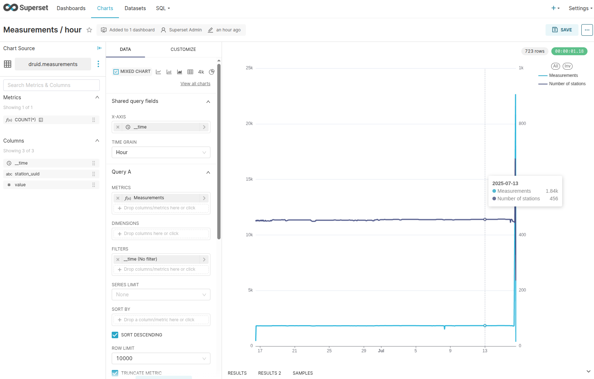594x379 pixels.
Task: Switch to the Customize tab
Action: point(183,49)
